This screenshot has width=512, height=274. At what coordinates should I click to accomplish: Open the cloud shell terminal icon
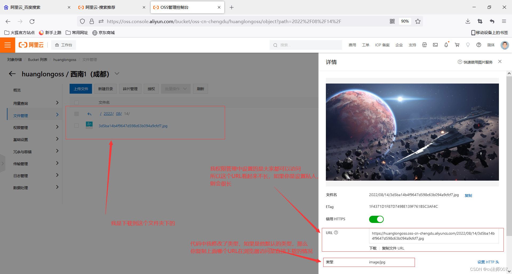click(x=435, y=45)
